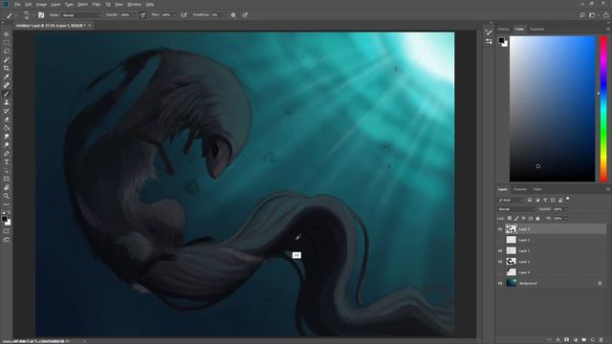Open the Smoothing slider arrow
Viewport: 612px width, 344px height.
[224, 15]
